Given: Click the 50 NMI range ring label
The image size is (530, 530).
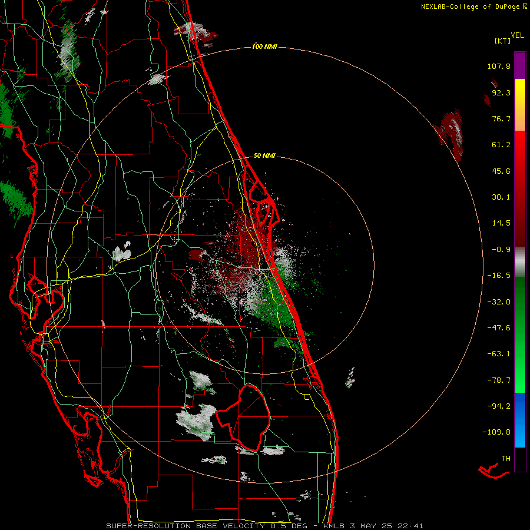Looking at the screenshot, I should click(x=264, y=155).
